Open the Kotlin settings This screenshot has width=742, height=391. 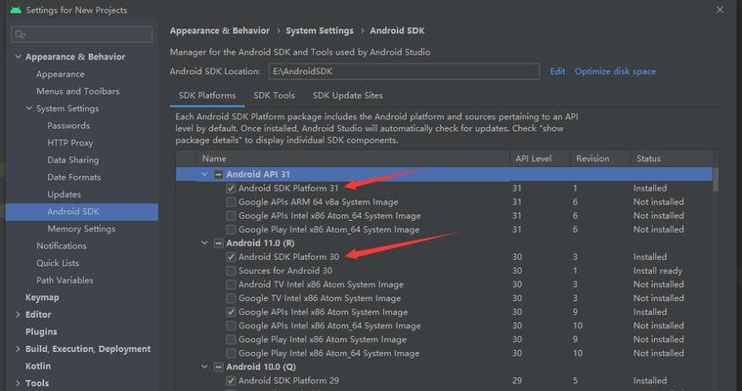[x=38, y=366]
